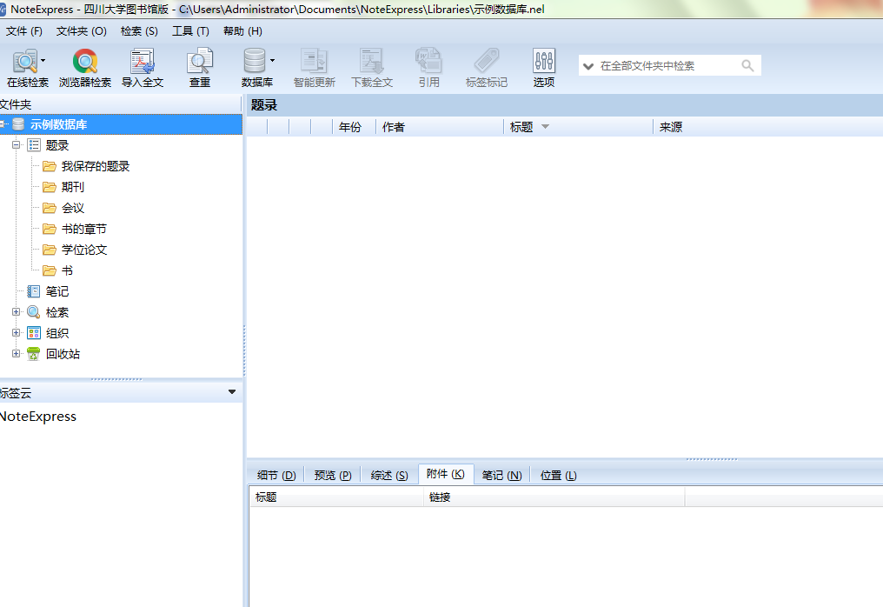Select the 学位论文 folder
Image resolution: width=883 pixels, height=607 pixels.
pos(84,250)
